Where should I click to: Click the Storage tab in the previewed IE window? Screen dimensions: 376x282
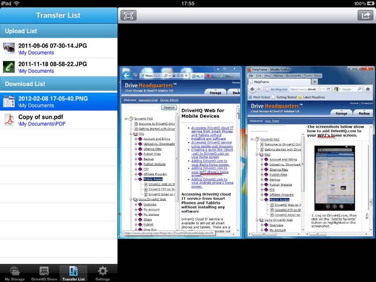click(216, 93)
